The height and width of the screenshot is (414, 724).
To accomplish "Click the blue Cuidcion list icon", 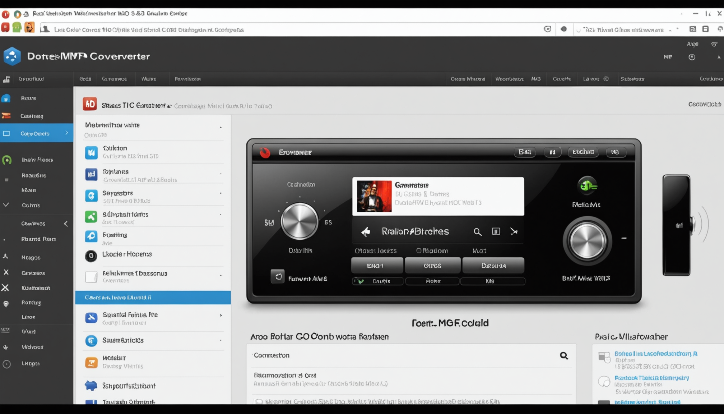I will tap(91, 152).
